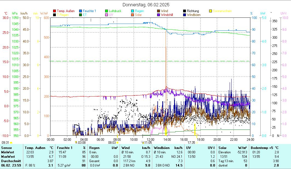Click the pink UV legend swatch

[106, 15]
